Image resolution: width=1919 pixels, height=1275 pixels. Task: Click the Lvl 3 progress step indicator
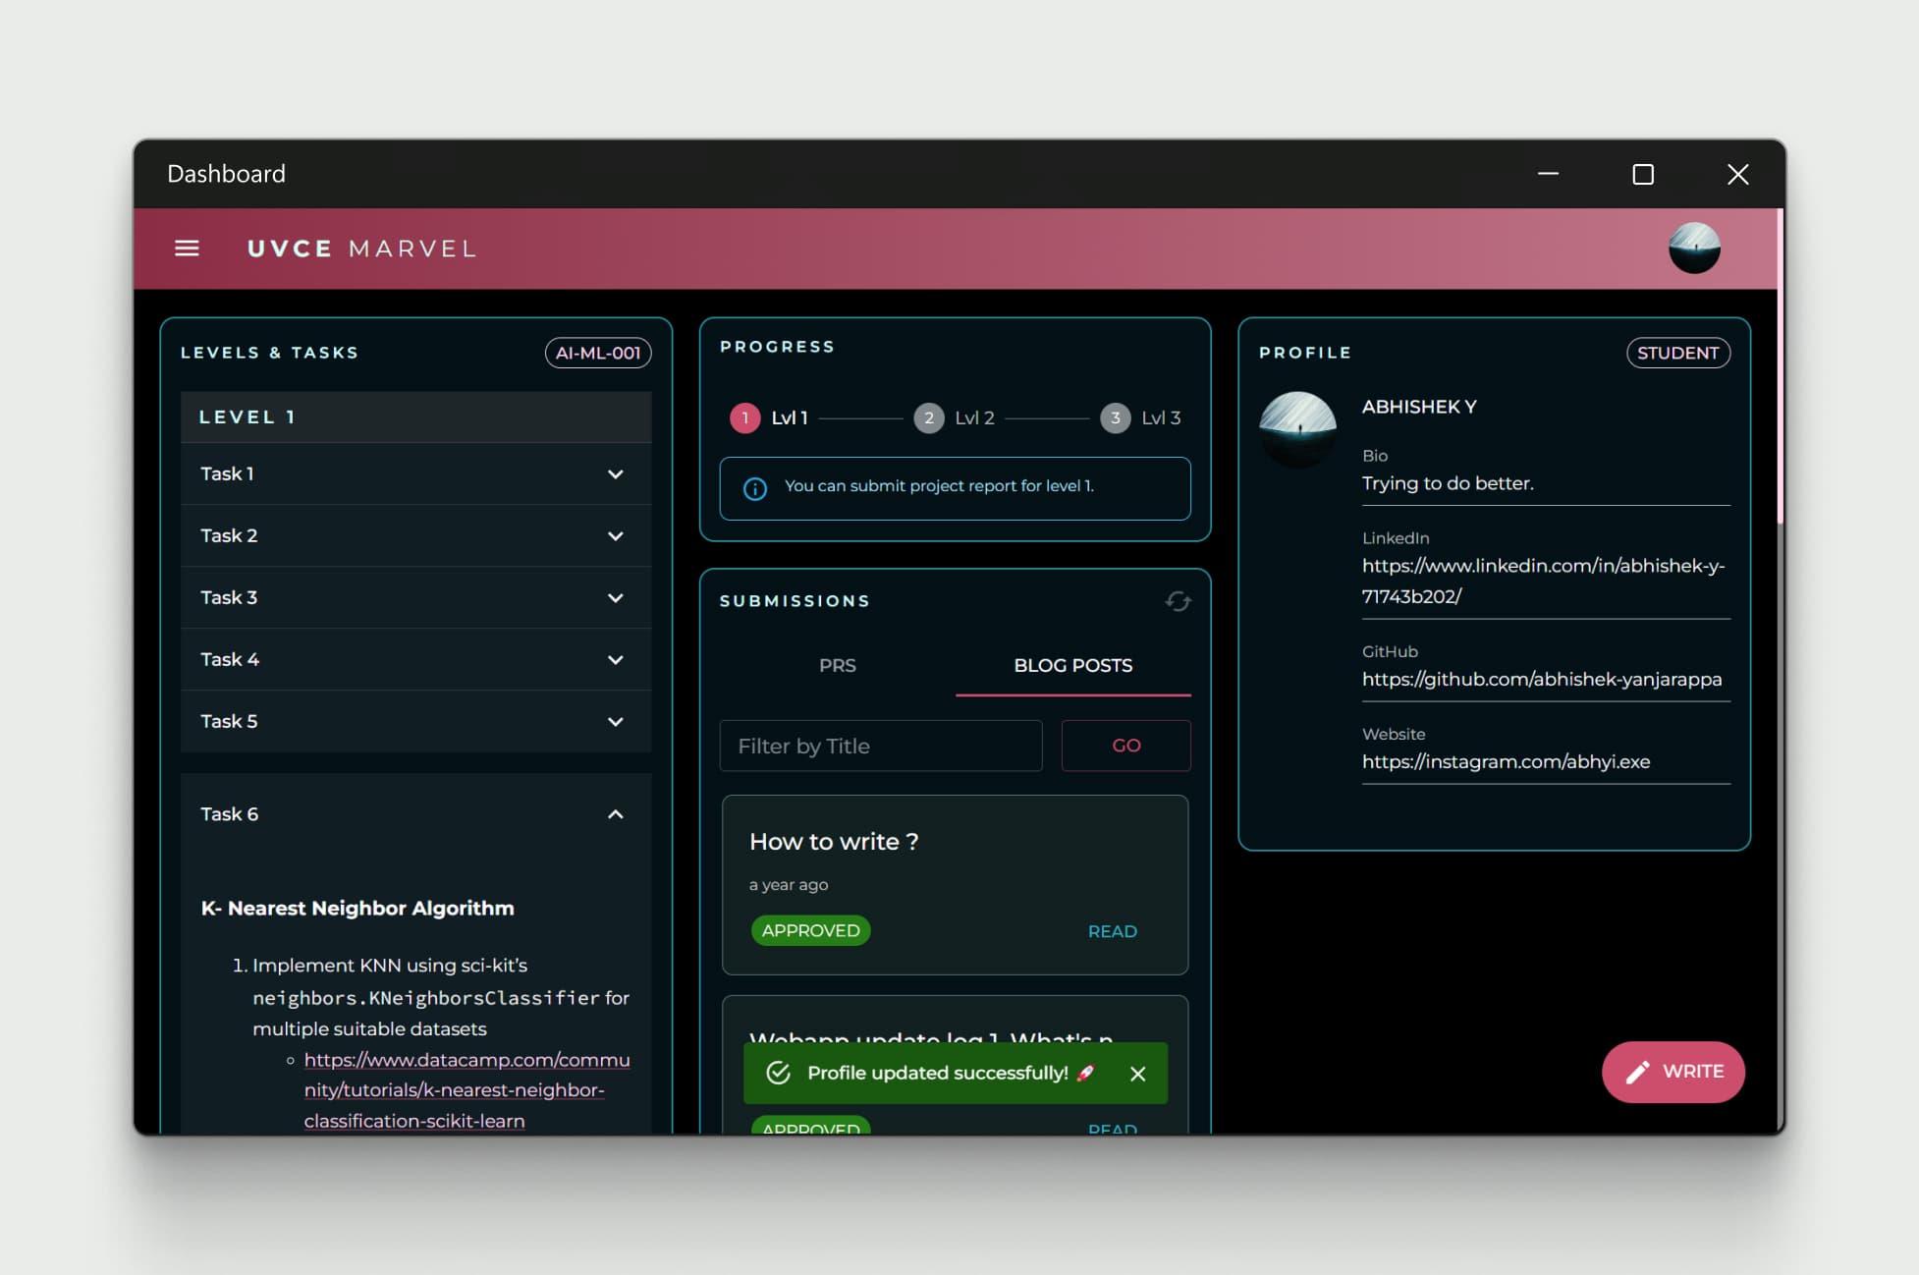click(x=1117, y=416)
